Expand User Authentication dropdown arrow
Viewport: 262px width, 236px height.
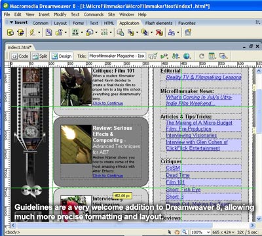coord(178,33)
